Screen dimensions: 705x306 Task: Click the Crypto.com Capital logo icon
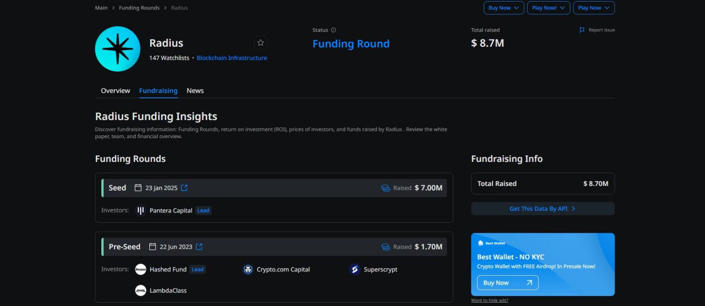point(248,269)
